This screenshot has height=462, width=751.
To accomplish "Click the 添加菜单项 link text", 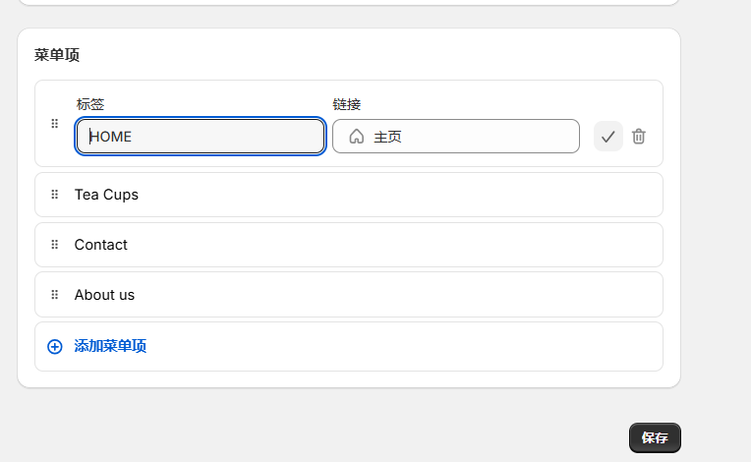I will [x=110, y=346].
